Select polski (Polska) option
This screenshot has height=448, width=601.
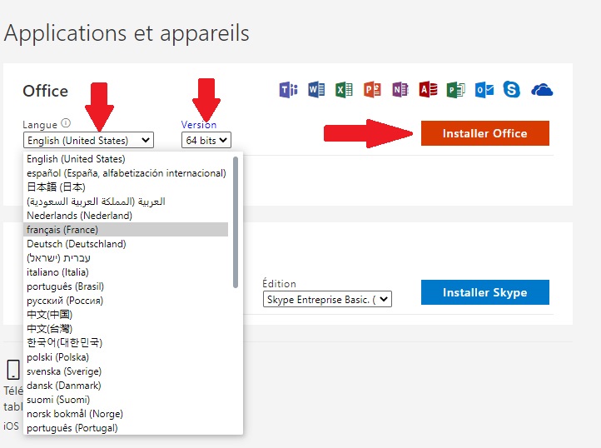pos(127,357)
